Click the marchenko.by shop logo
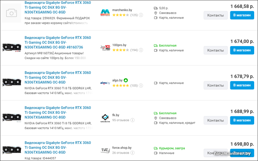 click(105, 13)
